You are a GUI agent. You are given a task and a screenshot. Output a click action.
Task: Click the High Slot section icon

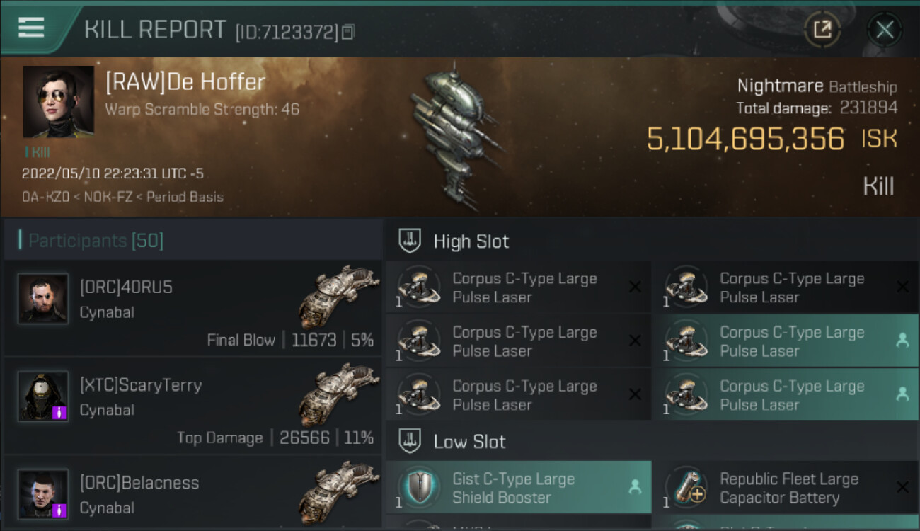(410, 241)
